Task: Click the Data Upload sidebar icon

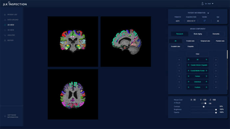Action: 5,20
